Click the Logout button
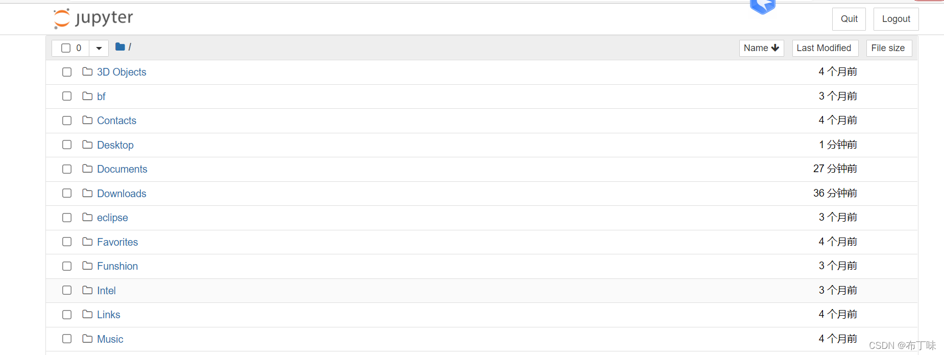 pyautogui.click(x=895, y=19)
